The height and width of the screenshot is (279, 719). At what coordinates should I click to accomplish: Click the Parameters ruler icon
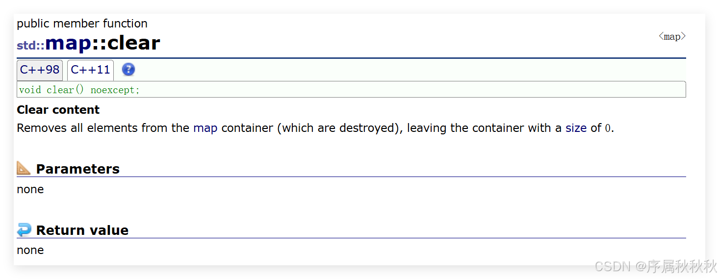24,168
